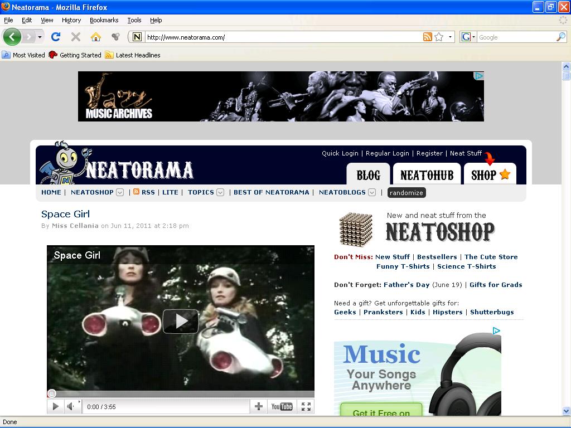The width and height of the screenshot is (571, 428).
Task: Click the plus icon in video controls
Action: click(x=259, y=406)
